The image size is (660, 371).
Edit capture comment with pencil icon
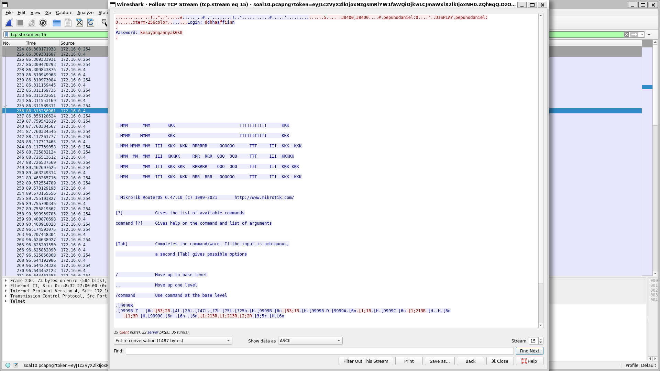pyautogui.click(x=16, y=365)
